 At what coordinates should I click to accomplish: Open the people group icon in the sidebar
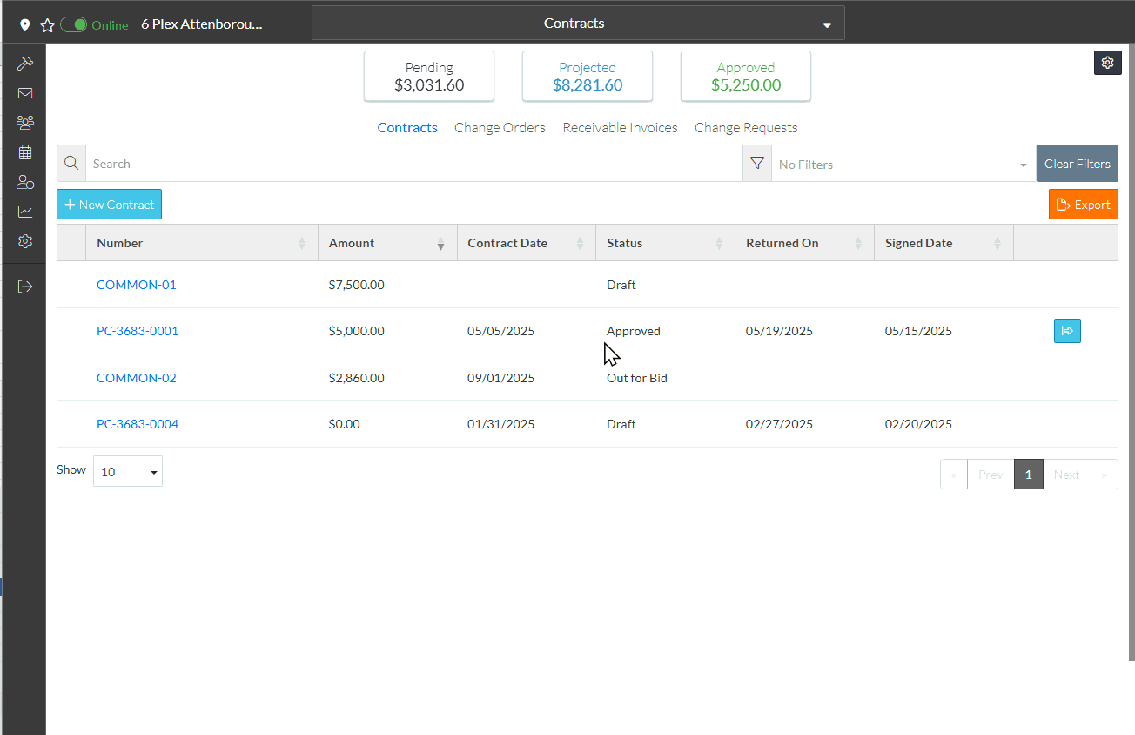click(25, 123)
